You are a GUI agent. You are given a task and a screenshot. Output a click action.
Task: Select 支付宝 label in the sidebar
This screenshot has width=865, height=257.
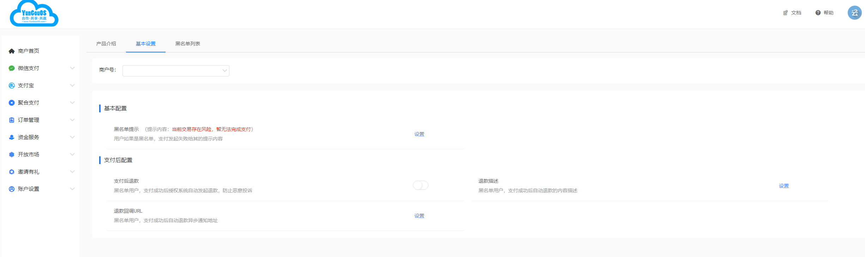tap(26, 86)
